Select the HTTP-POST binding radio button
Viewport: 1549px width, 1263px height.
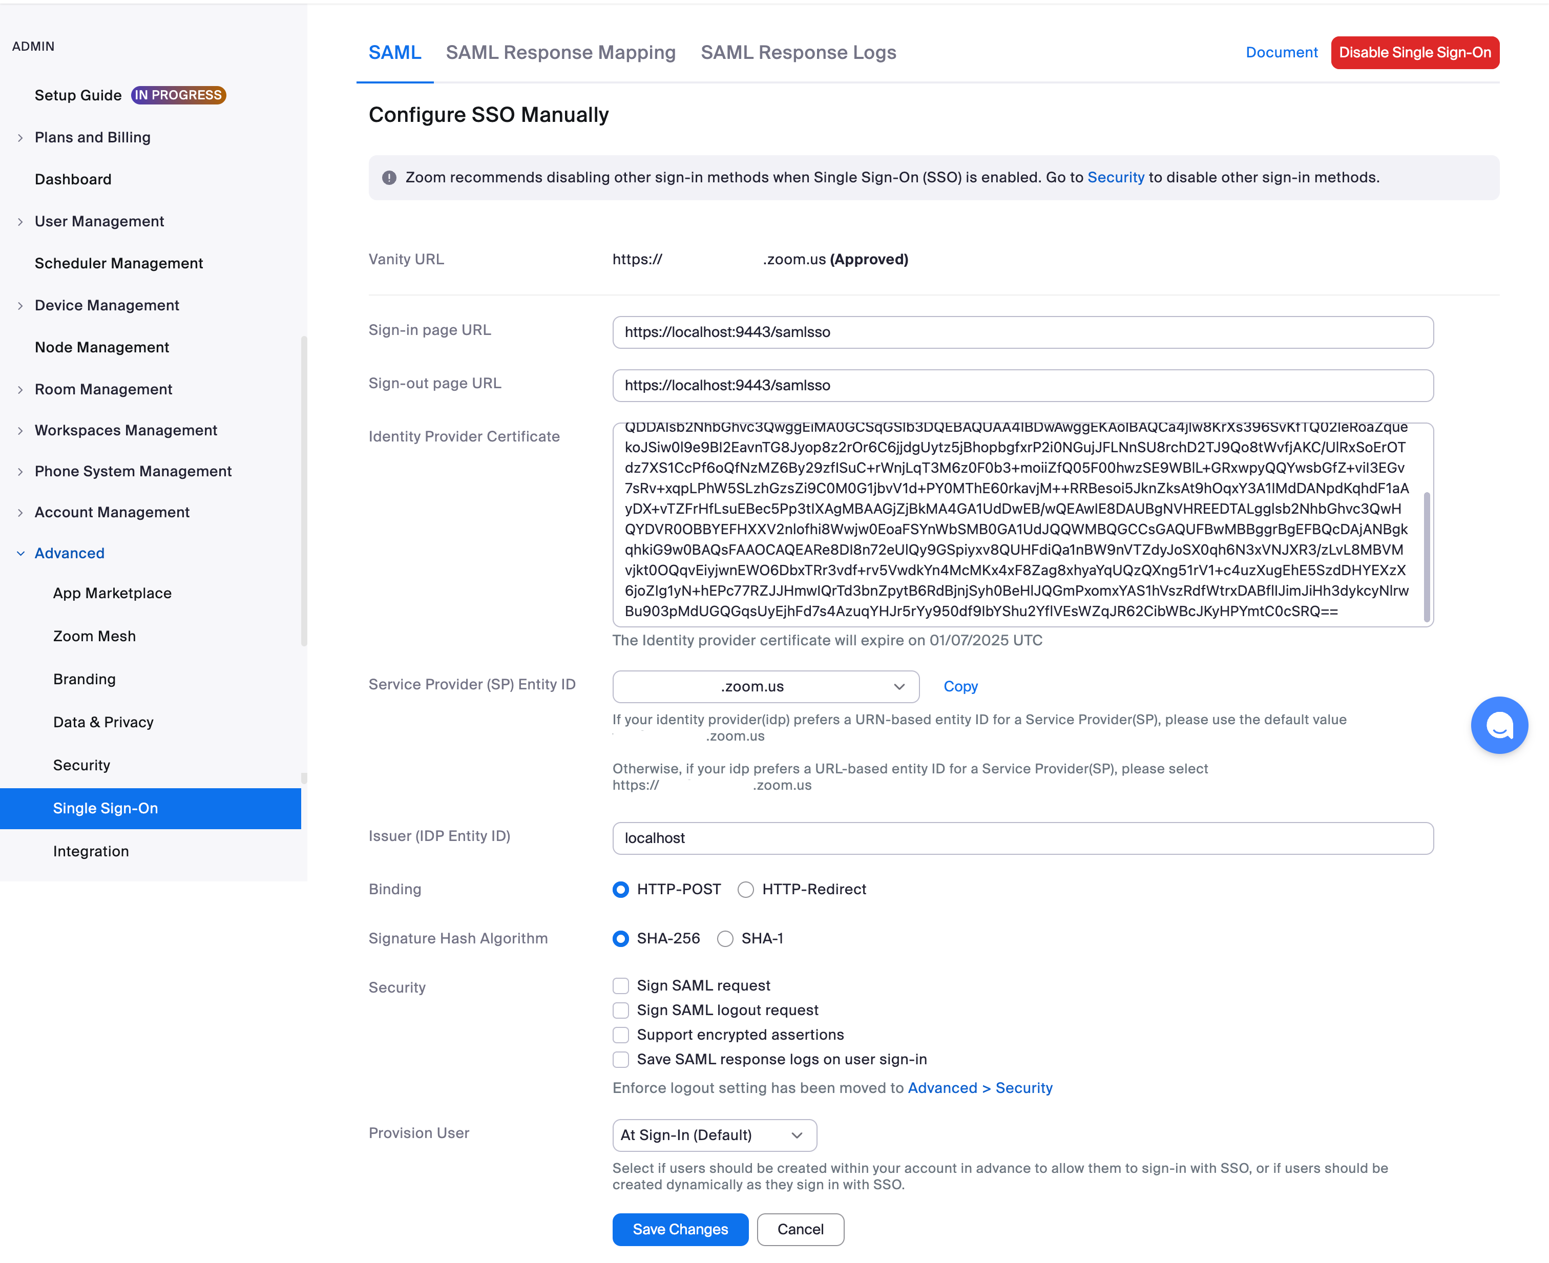click(621, 890)
